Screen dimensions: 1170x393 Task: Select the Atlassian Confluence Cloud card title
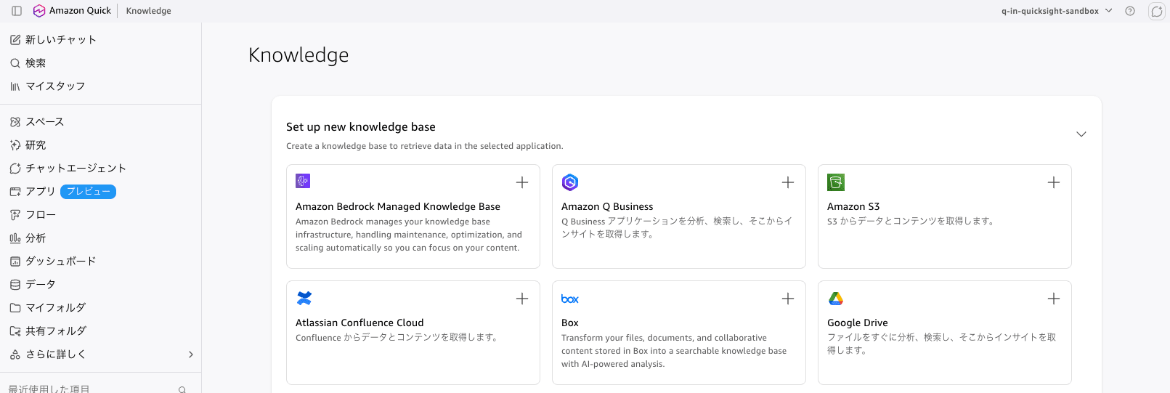point(359,323)
